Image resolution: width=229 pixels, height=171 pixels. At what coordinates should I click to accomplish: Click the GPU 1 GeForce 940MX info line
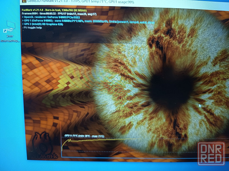(85, 21)
